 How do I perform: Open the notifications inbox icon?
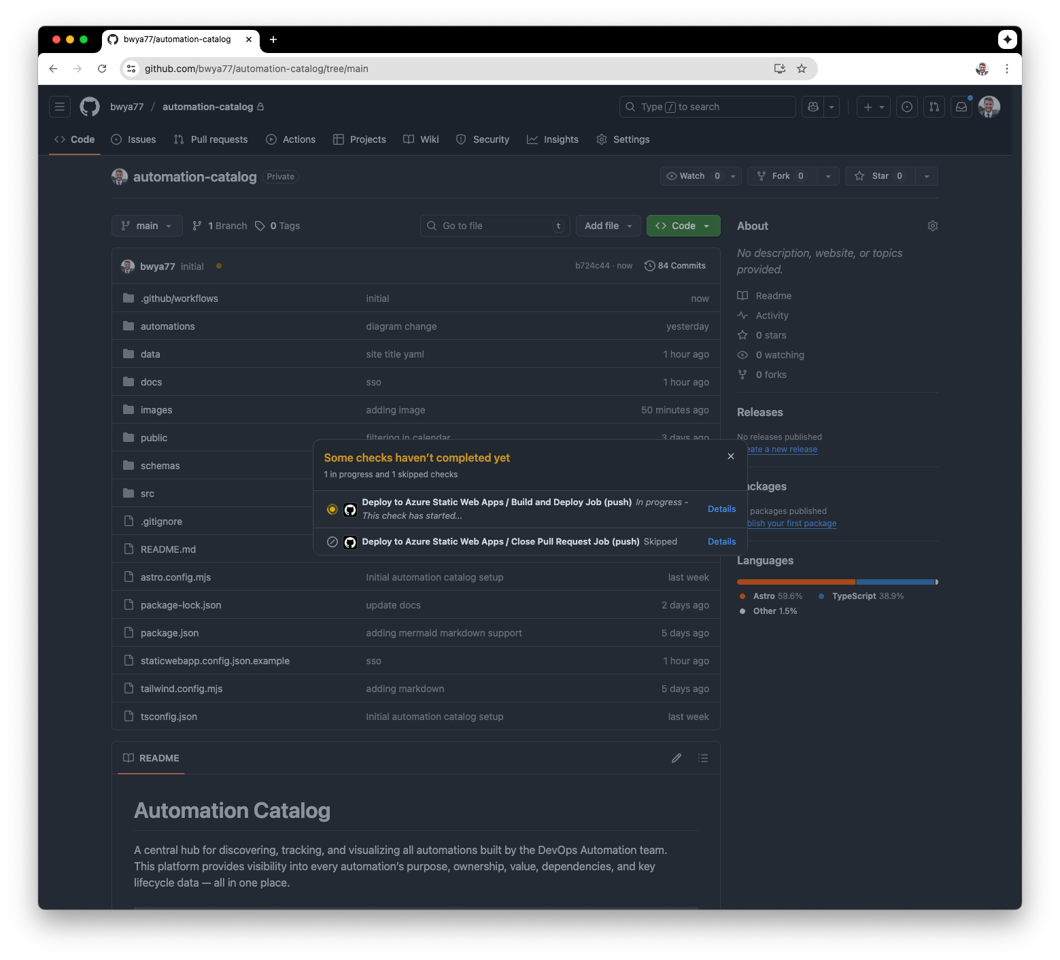[x=961, y=107]
